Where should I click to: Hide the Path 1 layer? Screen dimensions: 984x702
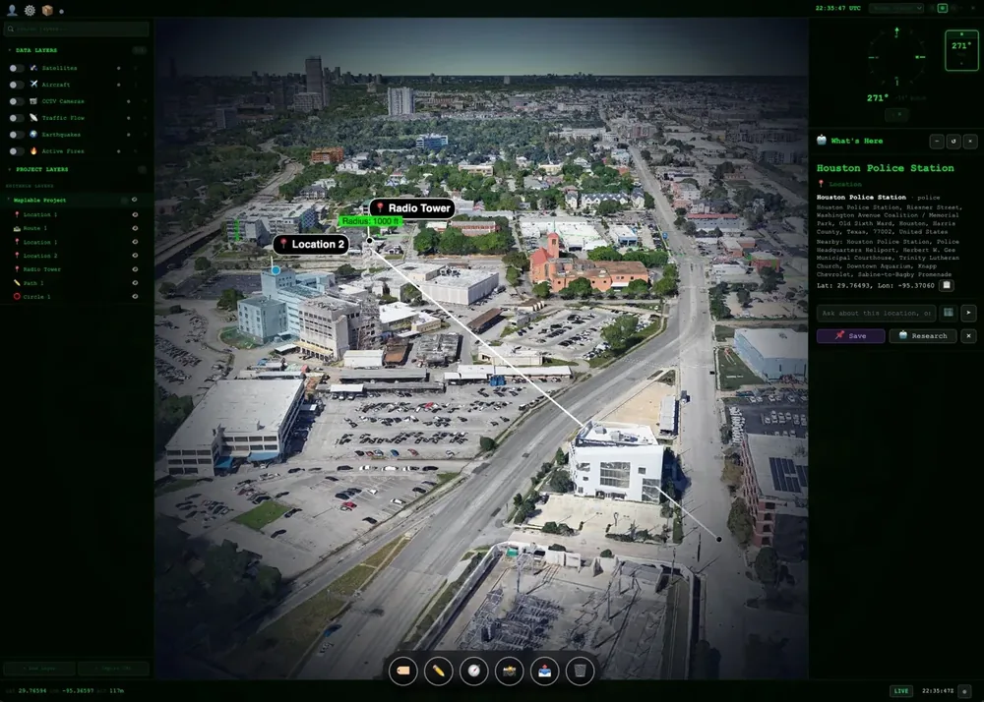134,283
